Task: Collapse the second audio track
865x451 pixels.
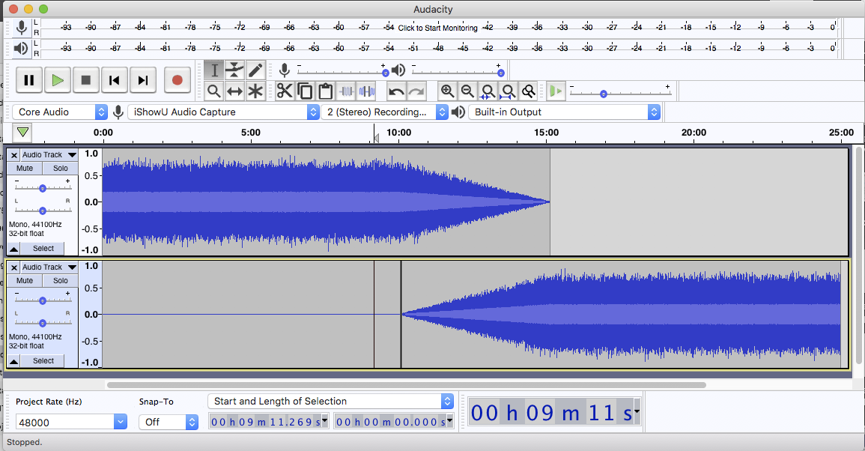Action: [14, 361]
